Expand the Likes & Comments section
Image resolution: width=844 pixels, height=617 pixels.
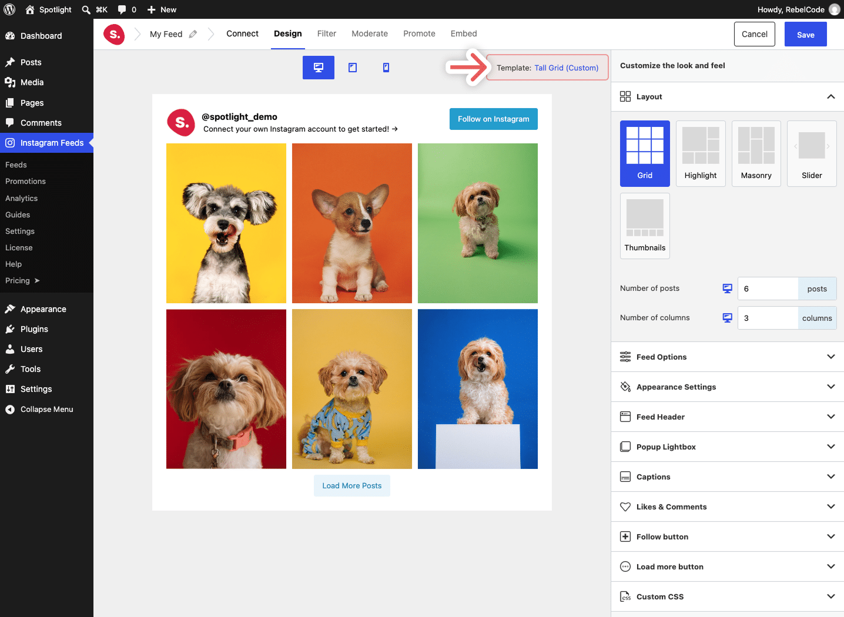pyautogui.click(x=831, y=507)
